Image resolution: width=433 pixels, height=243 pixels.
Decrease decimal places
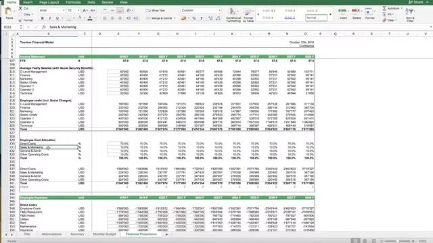tap(218, 18)
